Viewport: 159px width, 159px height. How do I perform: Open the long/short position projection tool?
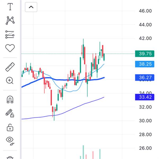(x=10, y=34)
